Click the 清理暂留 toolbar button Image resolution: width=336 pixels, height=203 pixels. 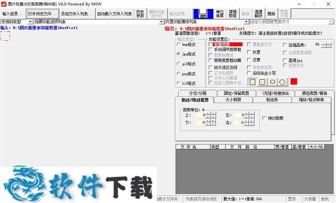coord(258,14)
